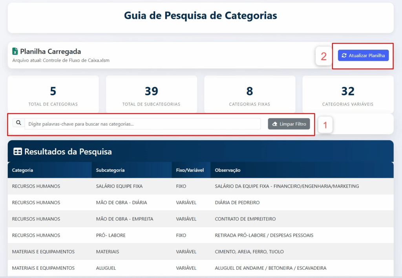
Task: Focus the keyword search input field
Action: (143, 124)
